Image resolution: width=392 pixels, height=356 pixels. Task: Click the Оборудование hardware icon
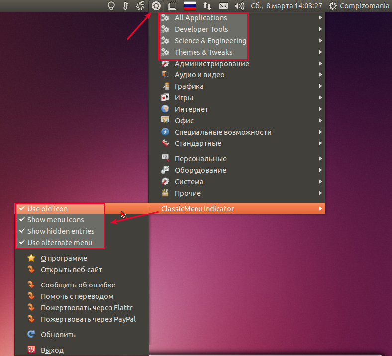tap(165, 170)
